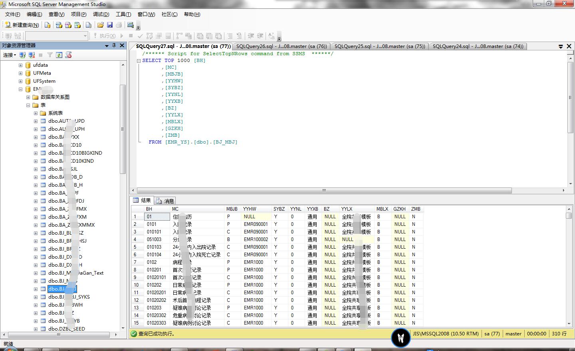Screen dimensions: 575x351
Task: Open the 工具(T) menu
Action: click(x=123, y=14)
